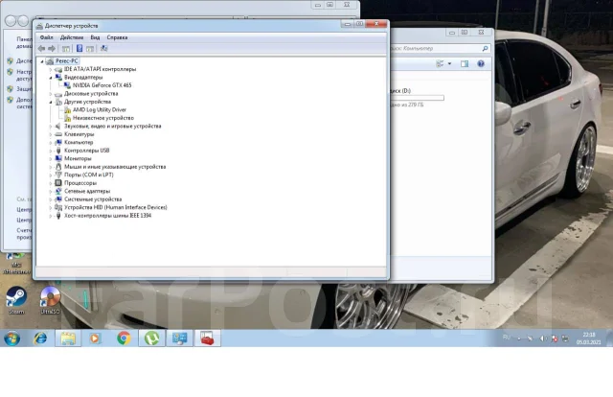Select NVIDIA GeForce GTX 465
This screenshot has width=613, height=397.
coord(102,85)
